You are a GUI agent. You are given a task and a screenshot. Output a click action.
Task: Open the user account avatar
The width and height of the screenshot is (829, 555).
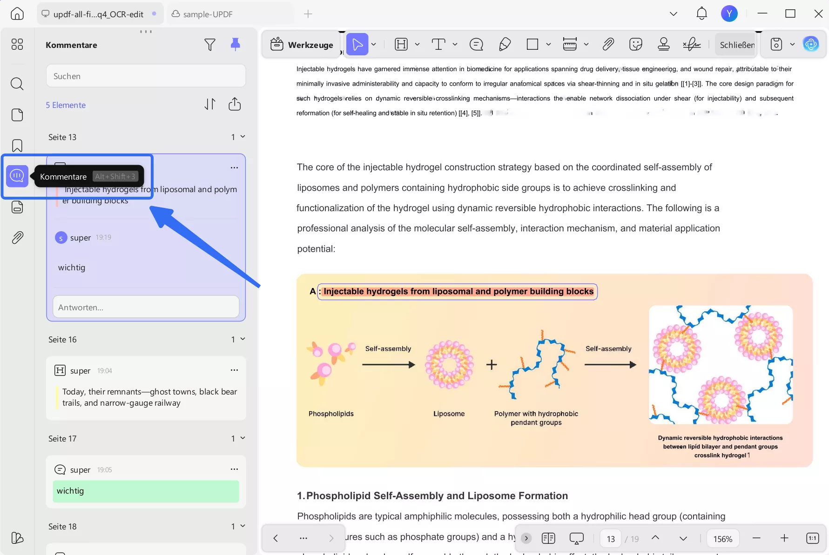tap(729, 13)
